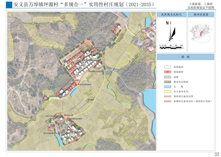Click the hatched 健身活动场地 legend symbol
This screenshot has height=157, width=221.
pyautogui.click(x=167, y=82)
